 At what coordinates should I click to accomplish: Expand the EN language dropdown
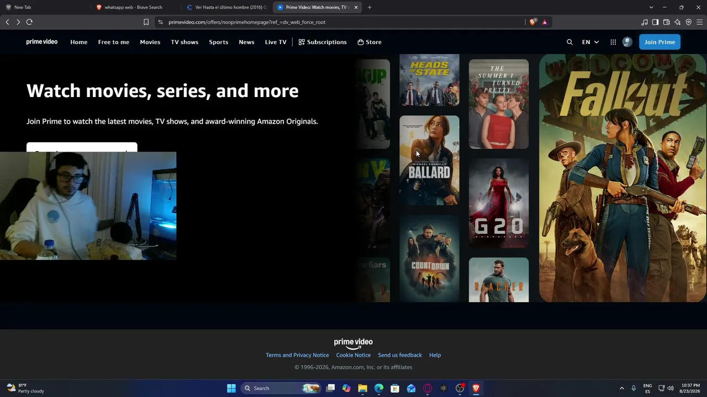(x=590, y=42)
